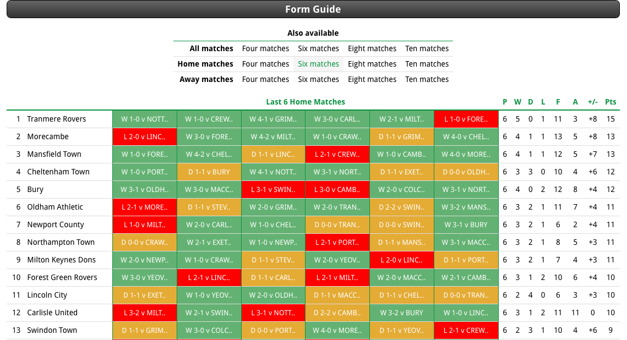This screenshot has width=627, height=340.
Task: Open Home matches Four matches form guide
Action: (x=265, y=64)
